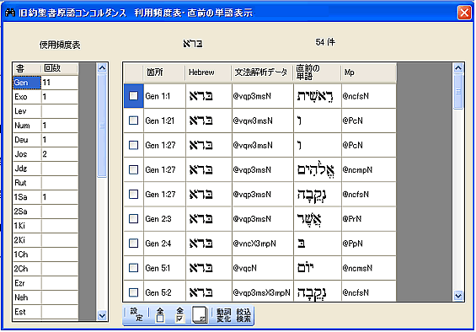
Task: Tick the checkbox for Gen 5:2
Action: pos(134,292)
